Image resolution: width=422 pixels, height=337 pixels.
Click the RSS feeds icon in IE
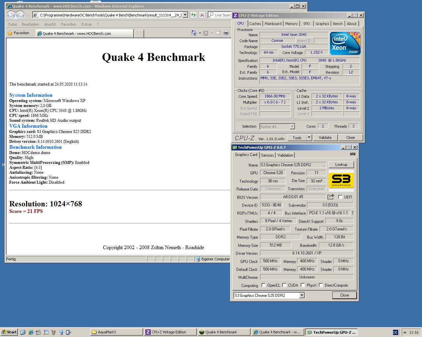tap(206, 33)
